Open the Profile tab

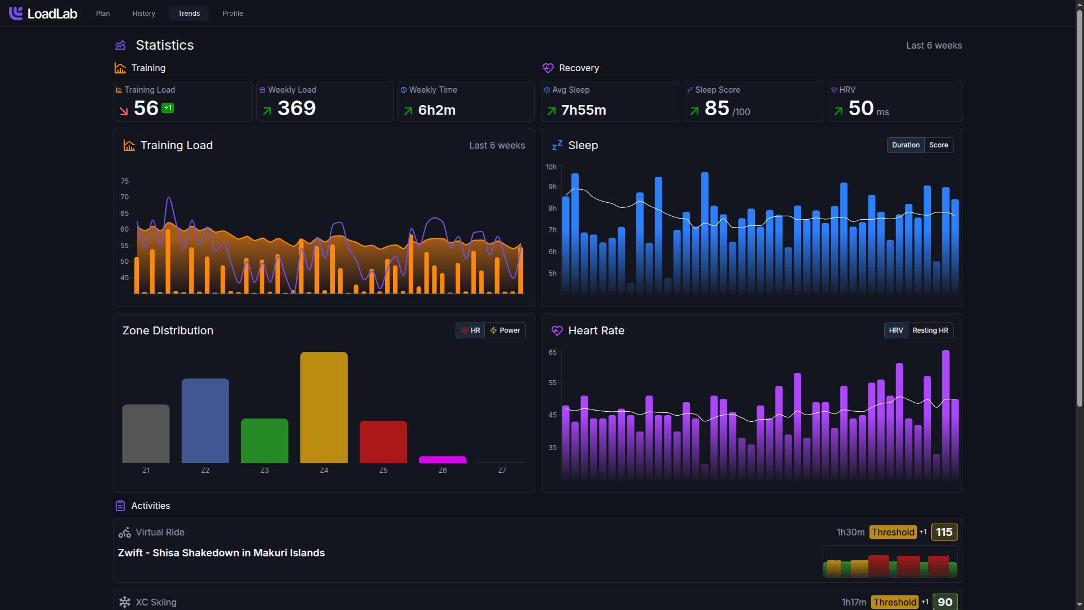pyautogui.click(x=232, y=13)
